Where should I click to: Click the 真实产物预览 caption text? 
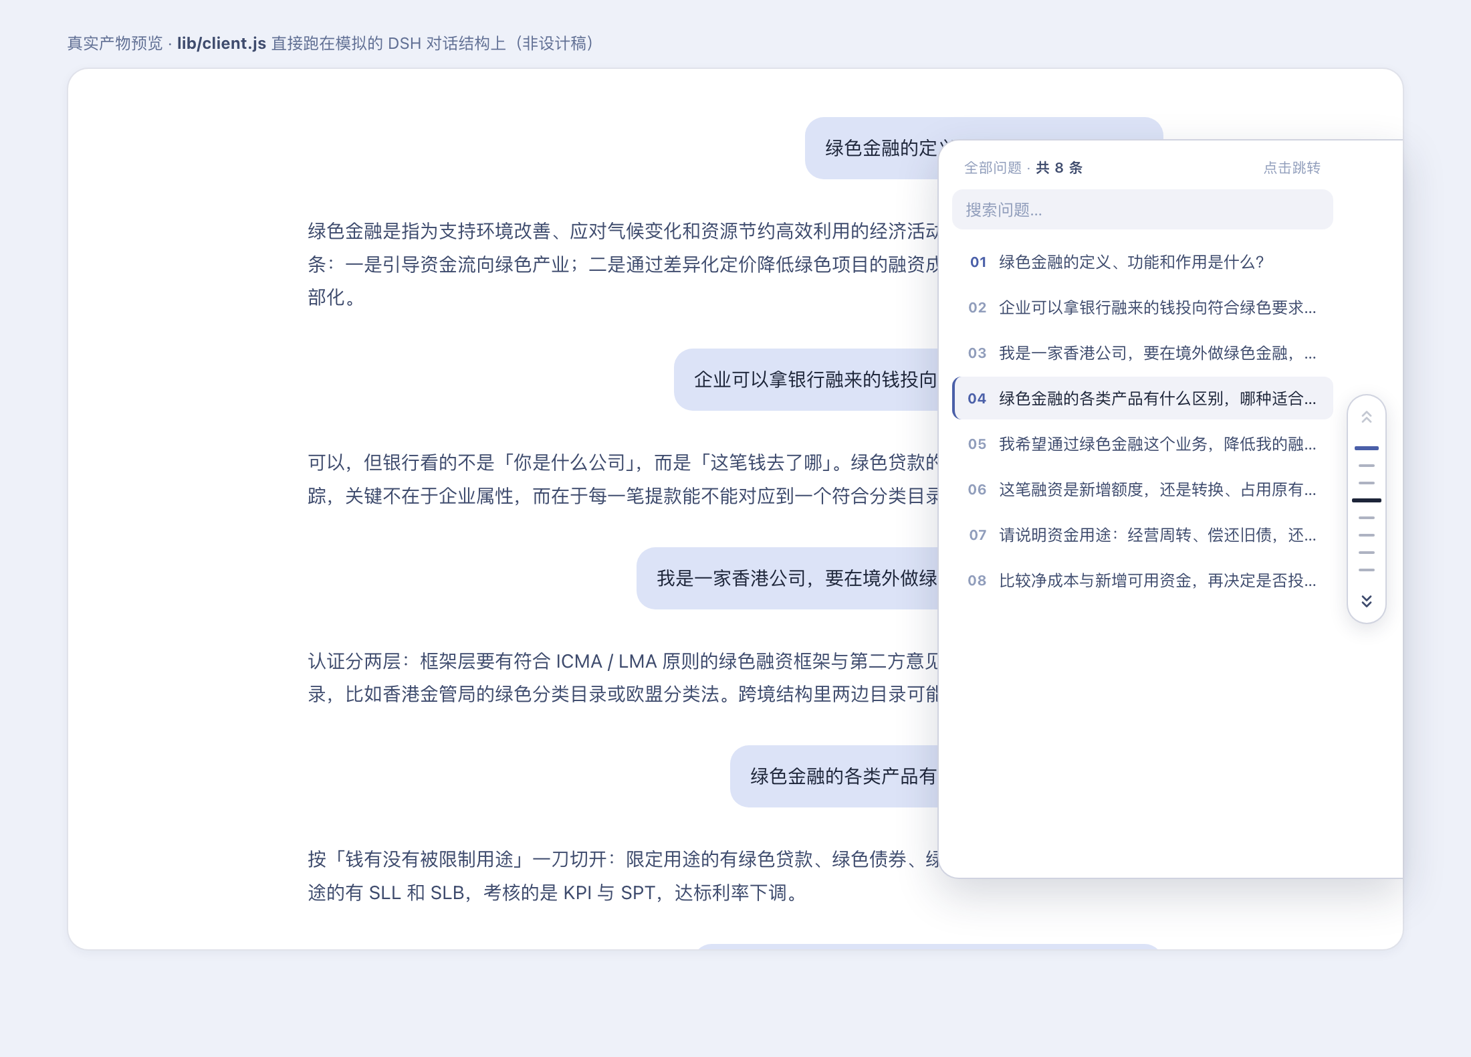tap(115, 43)
